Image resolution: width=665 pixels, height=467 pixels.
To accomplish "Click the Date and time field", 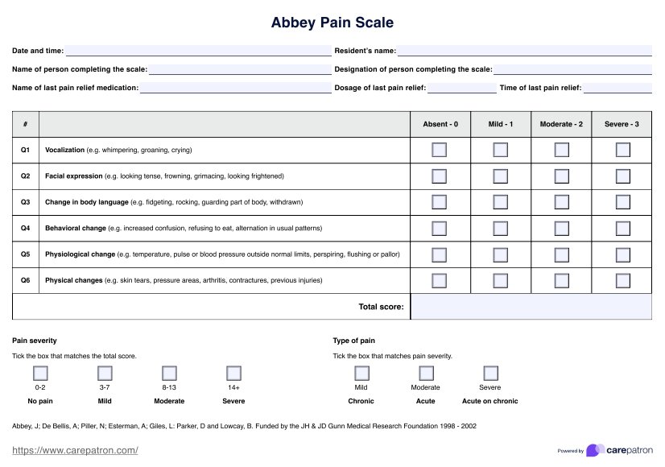I will click(x=198, y=51).
